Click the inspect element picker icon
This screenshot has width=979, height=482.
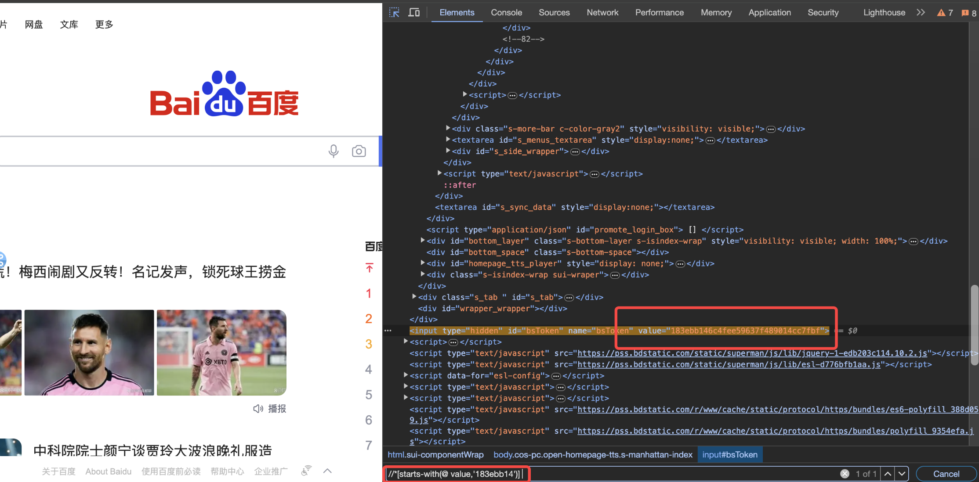tap(394, 12)
